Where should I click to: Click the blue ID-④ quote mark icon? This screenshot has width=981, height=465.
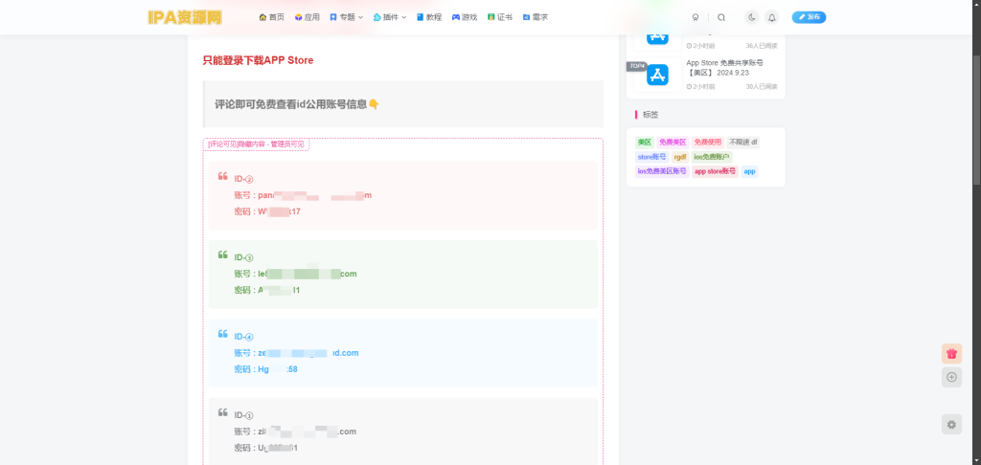point(222,334)
